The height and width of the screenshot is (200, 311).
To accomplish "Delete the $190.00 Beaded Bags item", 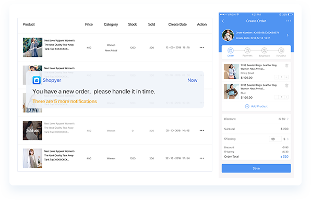I will tap(286, 66).
